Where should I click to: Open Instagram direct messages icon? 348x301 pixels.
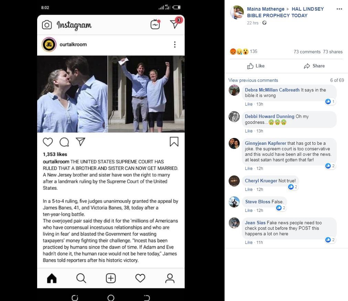pyautogui.click(x=175, y=24)
